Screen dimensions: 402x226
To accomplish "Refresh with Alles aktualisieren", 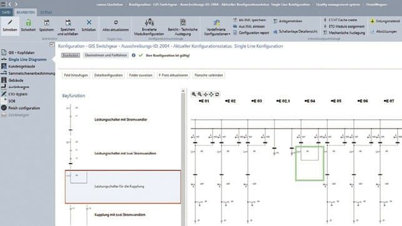I will pos(115,26).
